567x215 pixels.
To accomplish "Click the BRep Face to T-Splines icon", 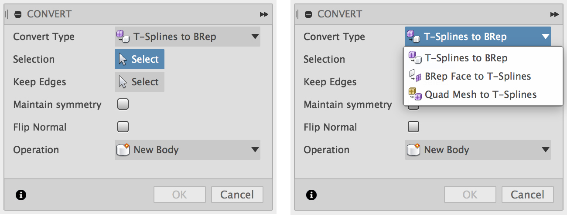I will [x=415, y=77].
